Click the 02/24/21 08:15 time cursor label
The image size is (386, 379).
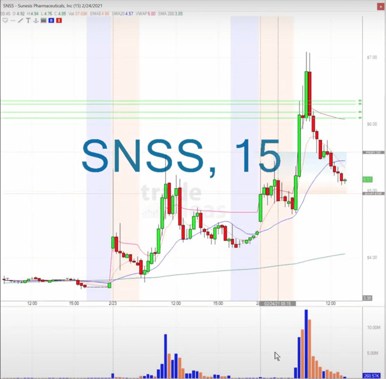pos(277,303)
